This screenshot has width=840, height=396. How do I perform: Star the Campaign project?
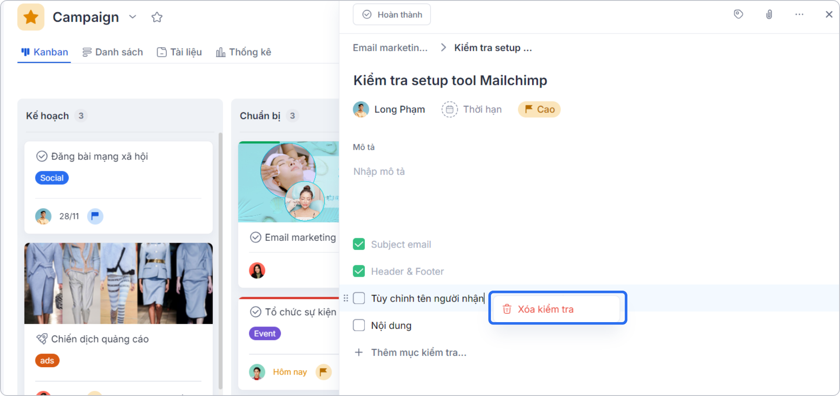(x=157, y=17)
